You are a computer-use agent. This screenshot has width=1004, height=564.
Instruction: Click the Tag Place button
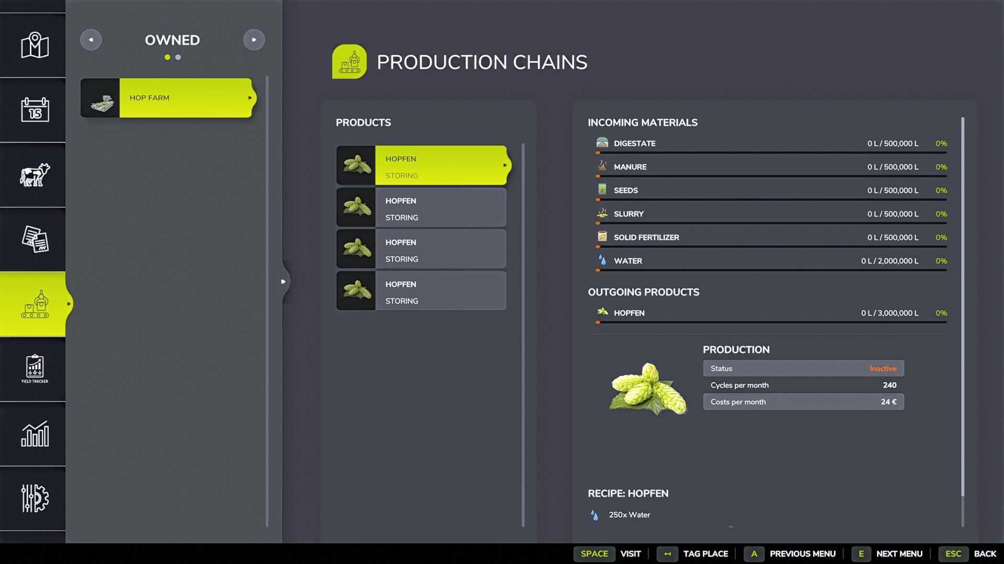[x=692, y=554]
